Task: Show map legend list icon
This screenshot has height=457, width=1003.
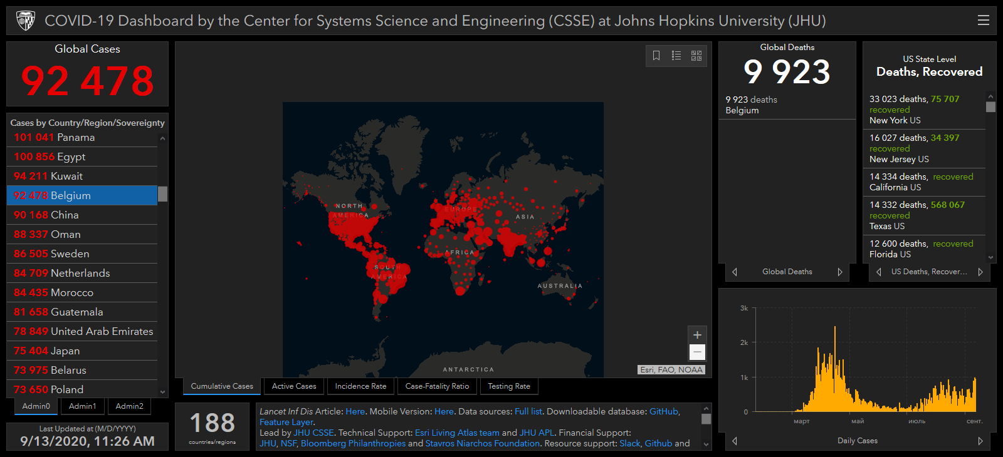Action: tap(676, 56)
